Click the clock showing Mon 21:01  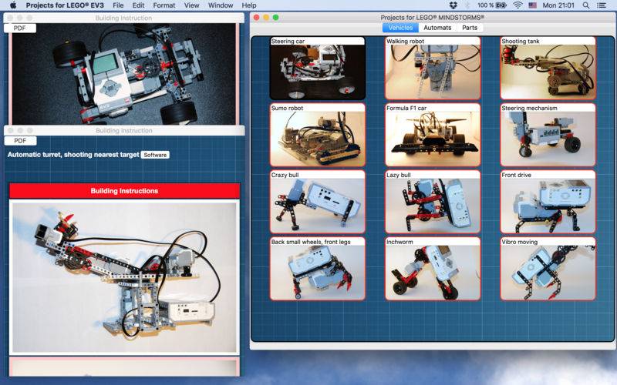(x=558, y=5)
